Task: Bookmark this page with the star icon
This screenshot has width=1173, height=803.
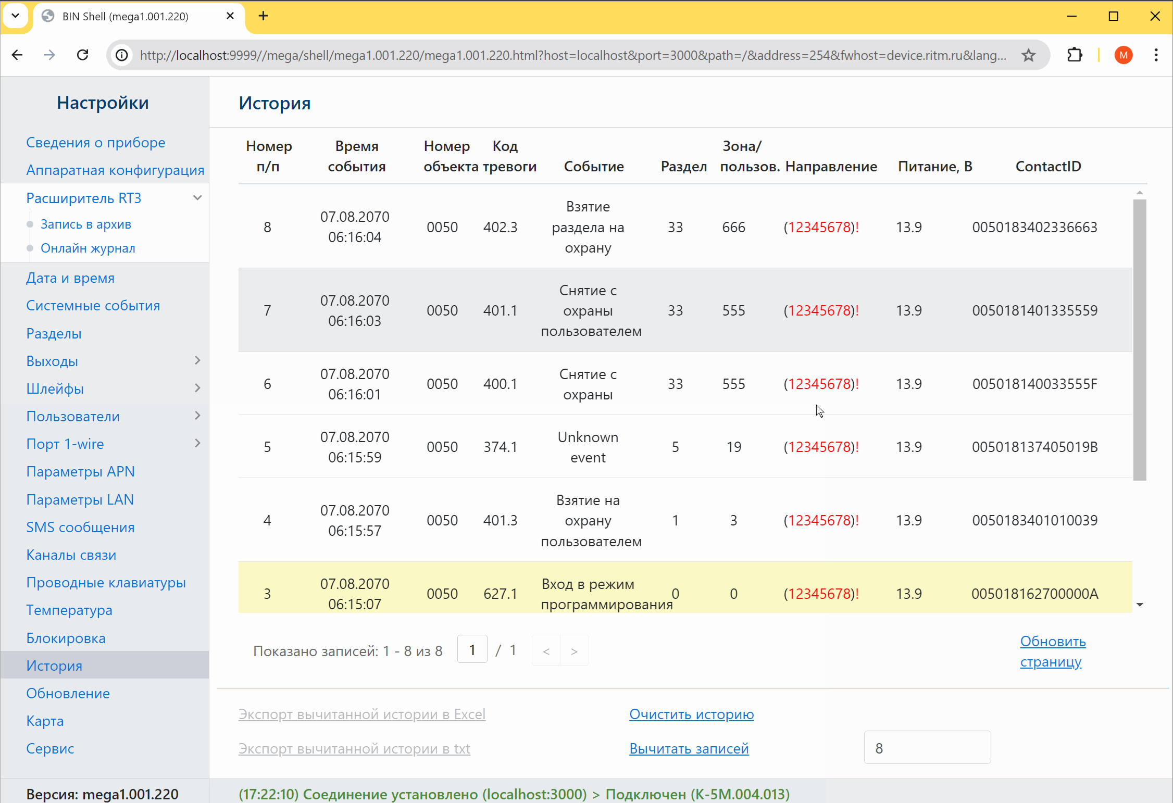Action: pos(1028,55)
